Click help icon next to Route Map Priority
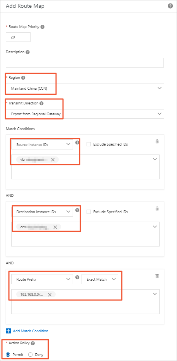The height and width of the screenshot is (361, 177). coord(43,27)
